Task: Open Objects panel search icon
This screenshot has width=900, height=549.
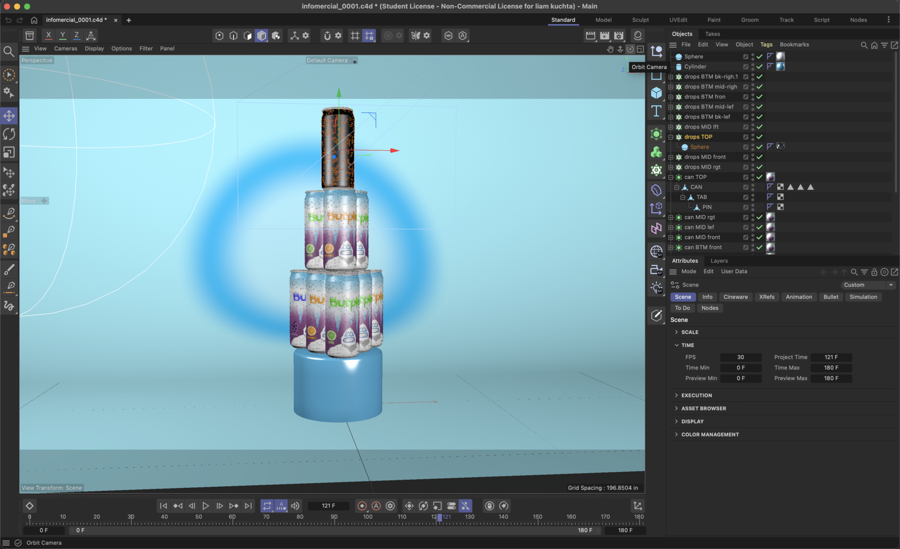Action: click(x=864, y=45)
